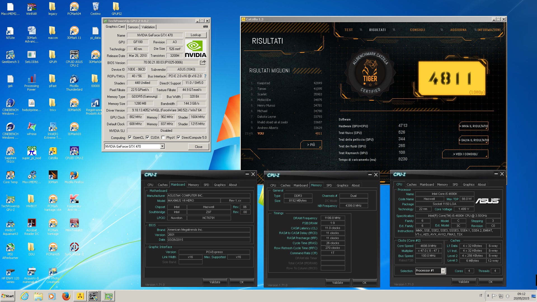537x302 pixels.
Task: Click the Windows Start button
Action: click(x=8, y=296)
